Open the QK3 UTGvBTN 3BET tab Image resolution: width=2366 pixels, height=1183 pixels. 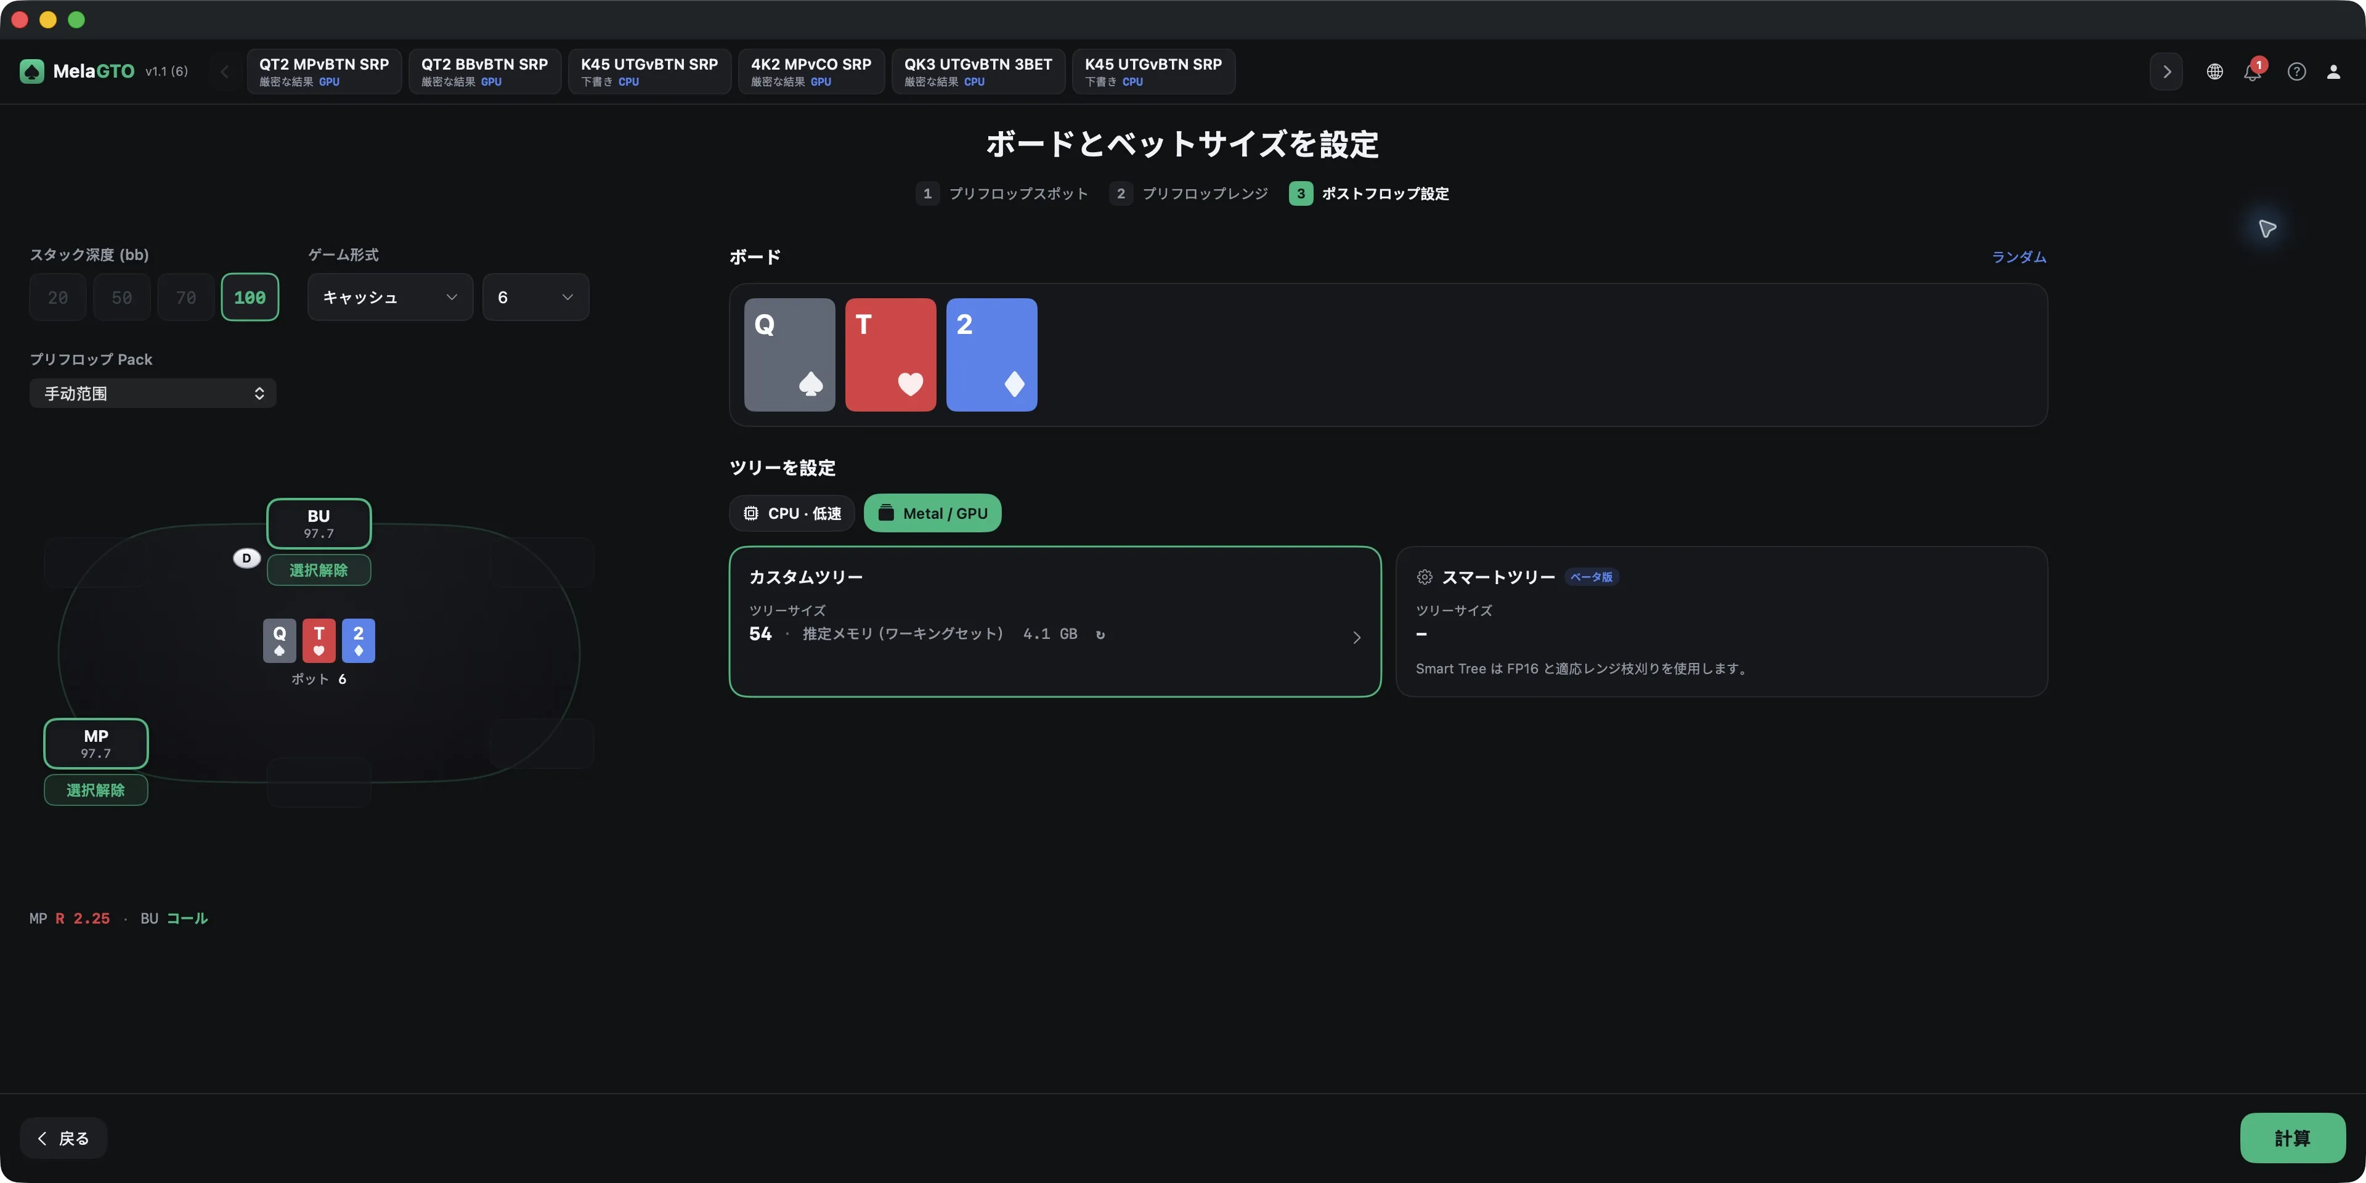click(x=978, y=71)
